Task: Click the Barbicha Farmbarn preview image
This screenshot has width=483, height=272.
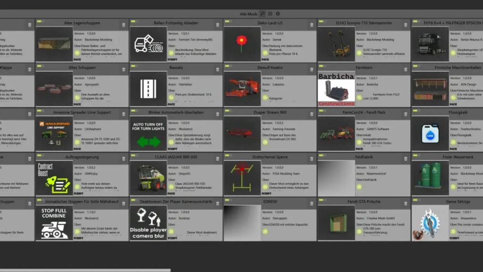Action: (x=336, y=88)
